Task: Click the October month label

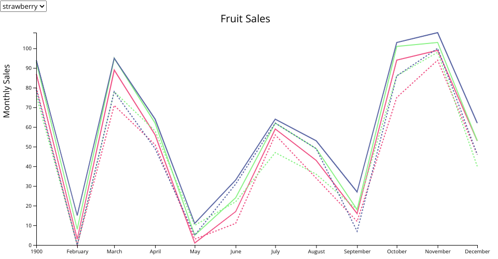Action: click(x=397, y=252)
